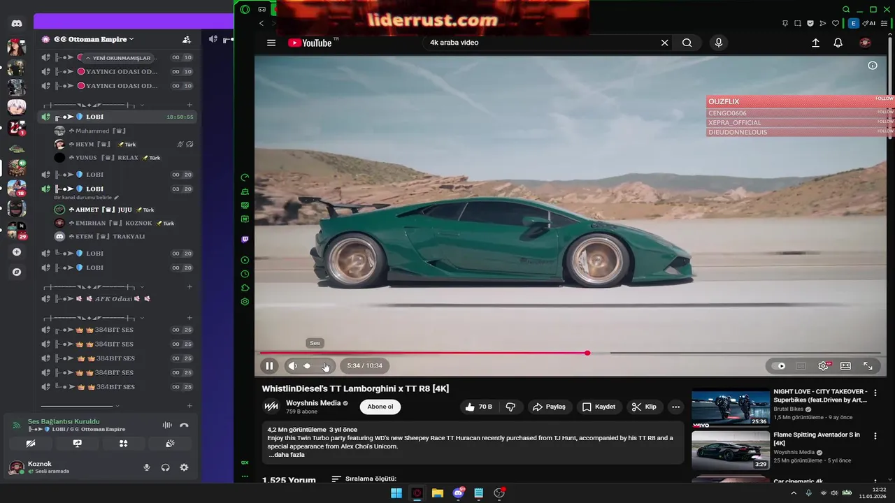Follow OUZFLIX in the overlay list
Viewport: 895px width, 503px height.
[x=885, y=99]
